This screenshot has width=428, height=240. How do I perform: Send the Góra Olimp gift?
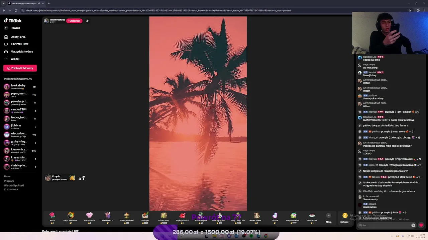pyautogui.click(x=164, y=218)
